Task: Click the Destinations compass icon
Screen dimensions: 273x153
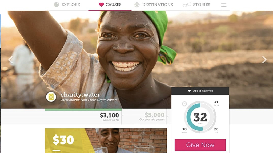Action: pos(137,5)
